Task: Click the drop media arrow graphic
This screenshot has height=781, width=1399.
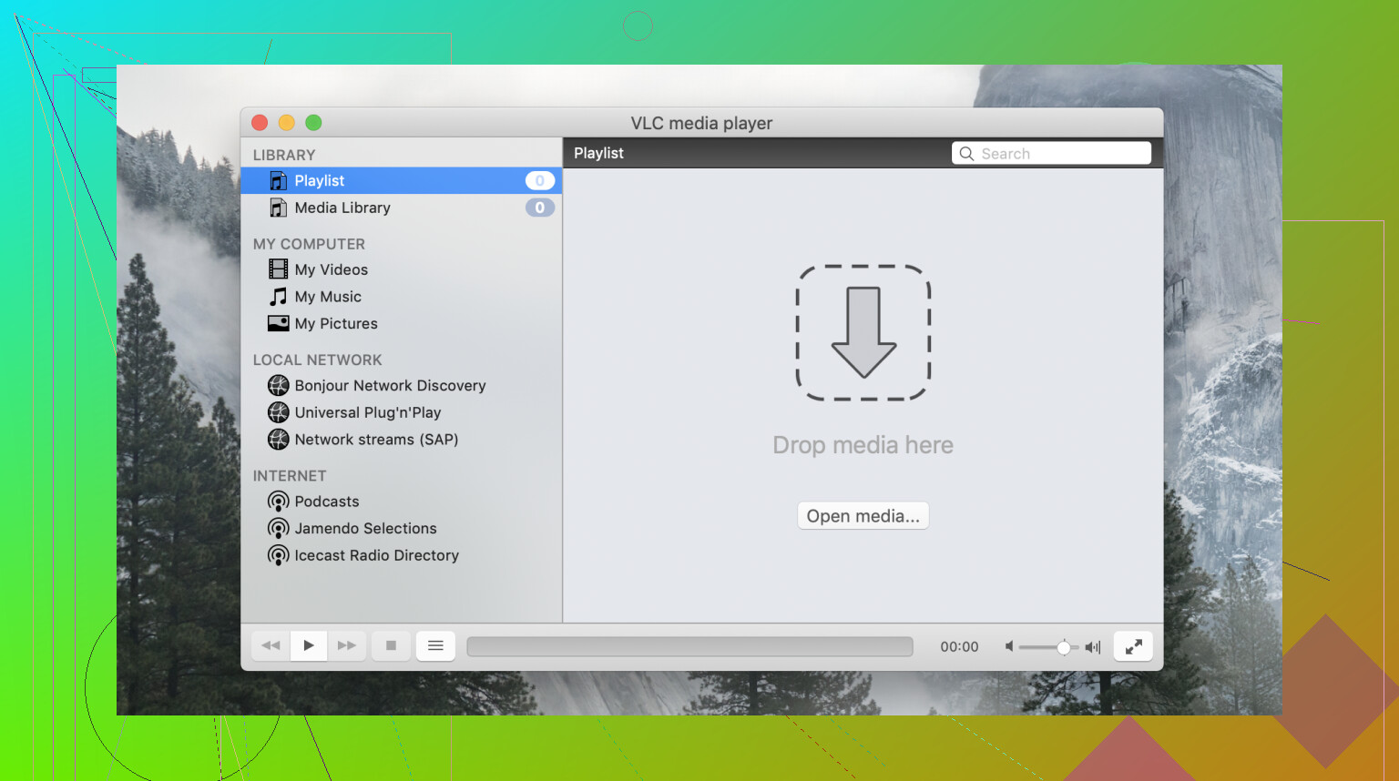Action: click(x=863, y=333)
